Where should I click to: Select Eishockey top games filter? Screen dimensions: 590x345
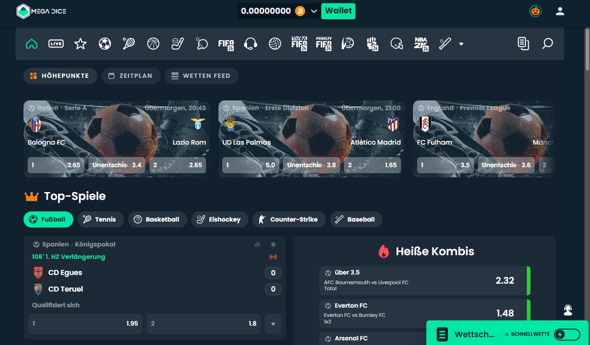[x=219, y=220]
